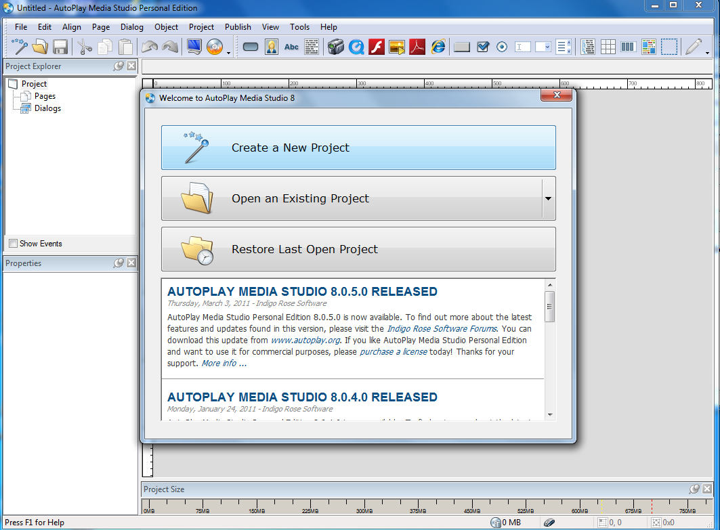Image resolution: width=720 pixels, height=530 pixels.
Task: Open the View menu
Action: click(x=270, y=27)
